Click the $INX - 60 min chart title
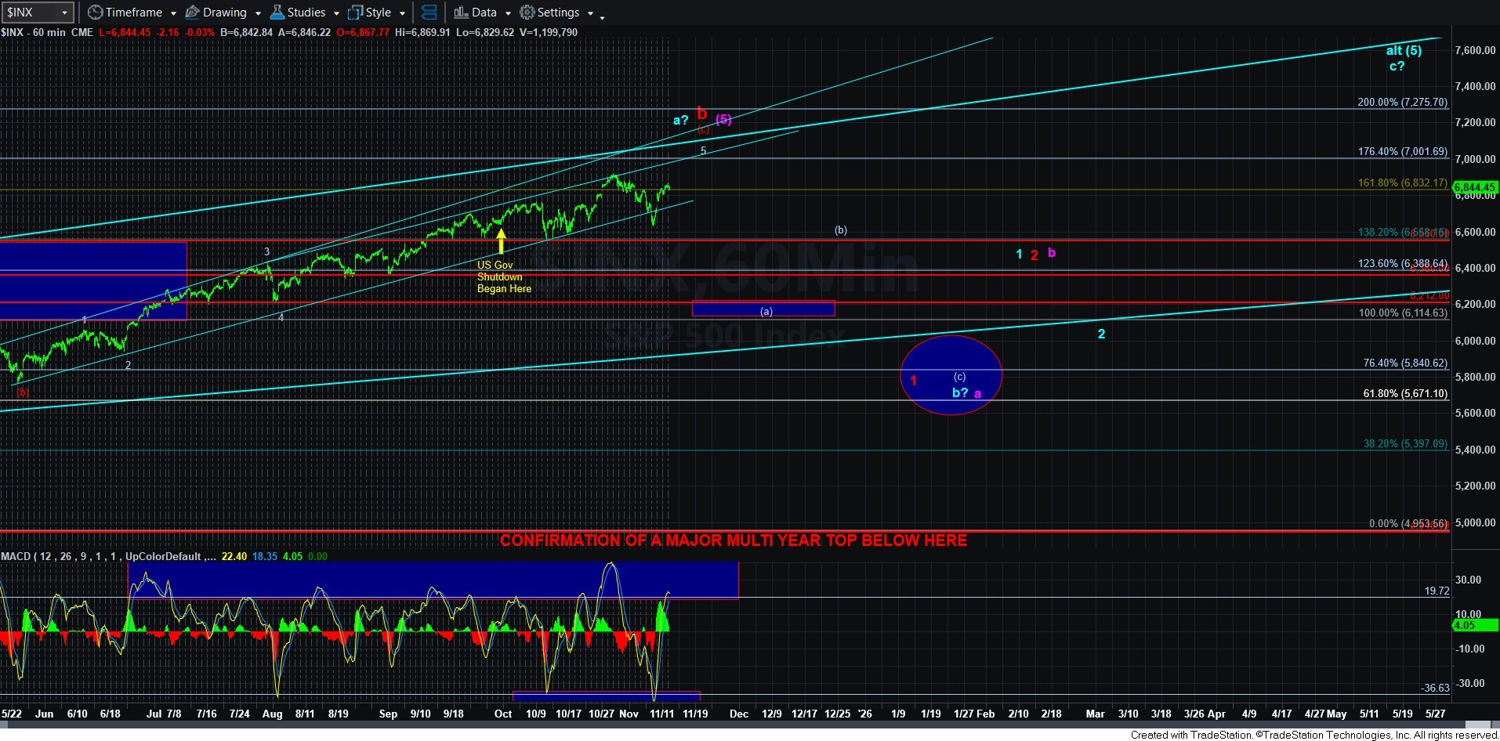The image size is (1500, 741). point(47,32)
